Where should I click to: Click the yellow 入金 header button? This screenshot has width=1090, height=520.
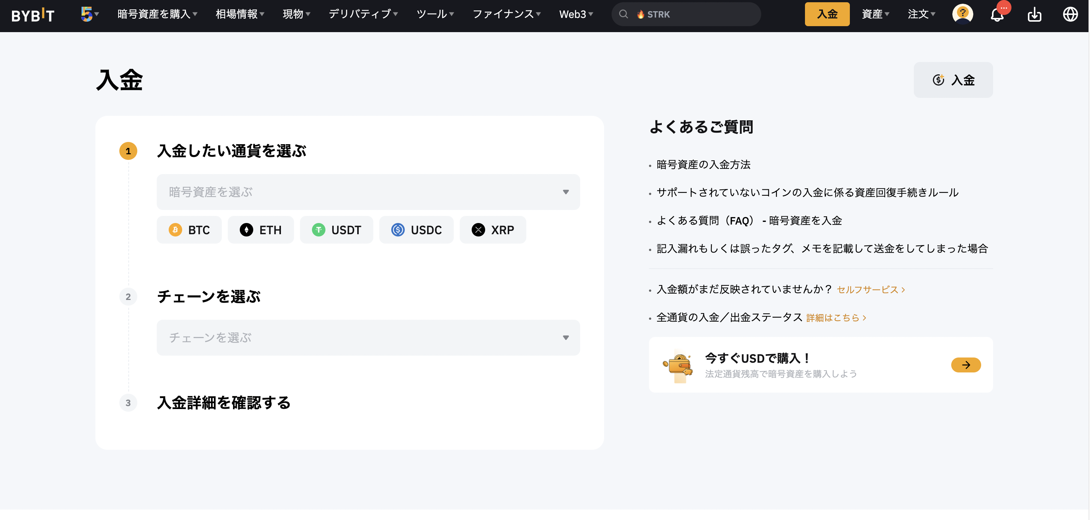(x=827, y=14)
